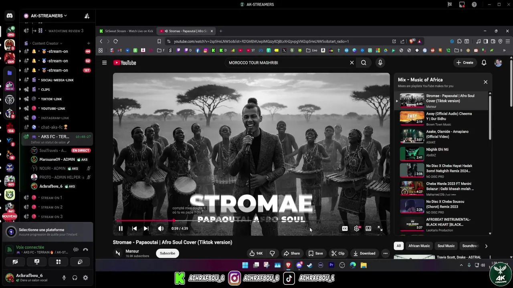The height and width of the screenshot is (288, 513).
Task: Start voice search with microphone
Action: click(x=380, y=63)
